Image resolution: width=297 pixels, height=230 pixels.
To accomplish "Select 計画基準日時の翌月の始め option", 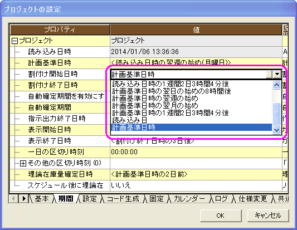I will [155, 106].
